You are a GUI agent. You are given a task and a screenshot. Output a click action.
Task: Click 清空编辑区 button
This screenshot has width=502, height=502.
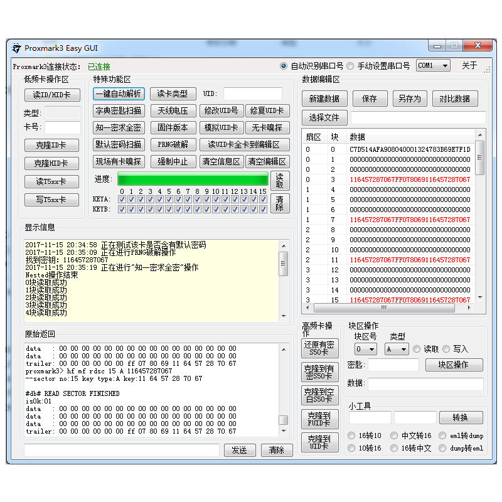pos(267,162)
